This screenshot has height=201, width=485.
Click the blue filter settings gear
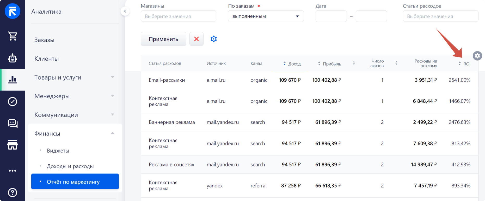(214, 39)
